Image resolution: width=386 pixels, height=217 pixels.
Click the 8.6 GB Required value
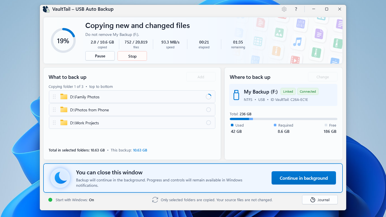click(x=283, y=131)
